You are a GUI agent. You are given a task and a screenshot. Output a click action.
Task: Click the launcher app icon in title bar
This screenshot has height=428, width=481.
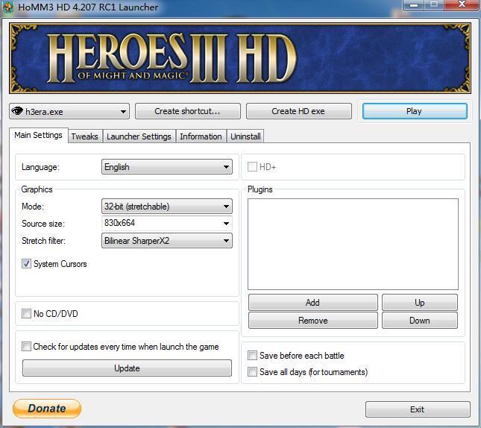(x=8, y=7)
